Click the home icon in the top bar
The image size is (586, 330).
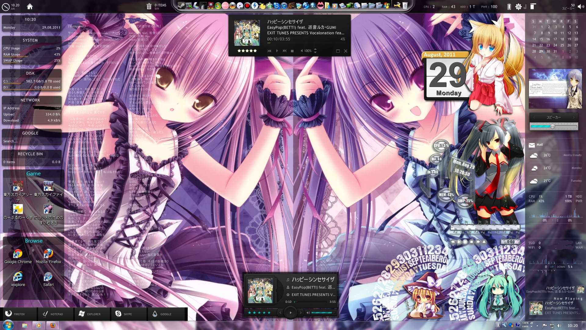click(30, 6)
